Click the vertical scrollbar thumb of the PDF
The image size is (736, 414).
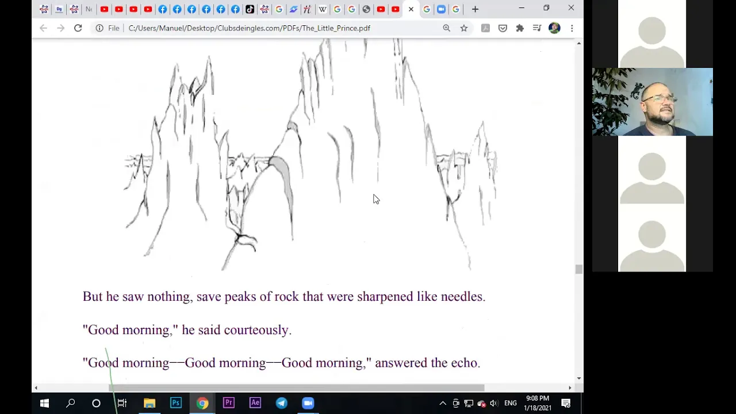coord(578,270)
